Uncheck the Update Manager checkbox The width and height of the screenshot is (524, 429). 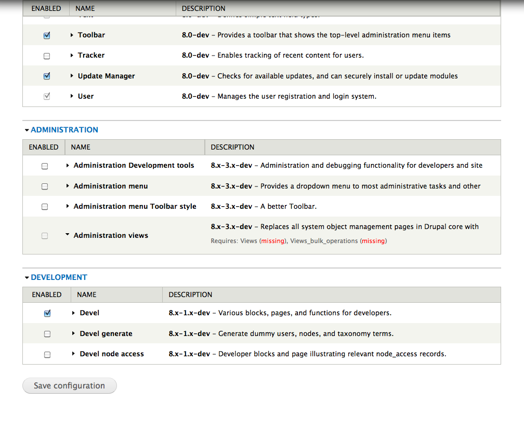47,76
